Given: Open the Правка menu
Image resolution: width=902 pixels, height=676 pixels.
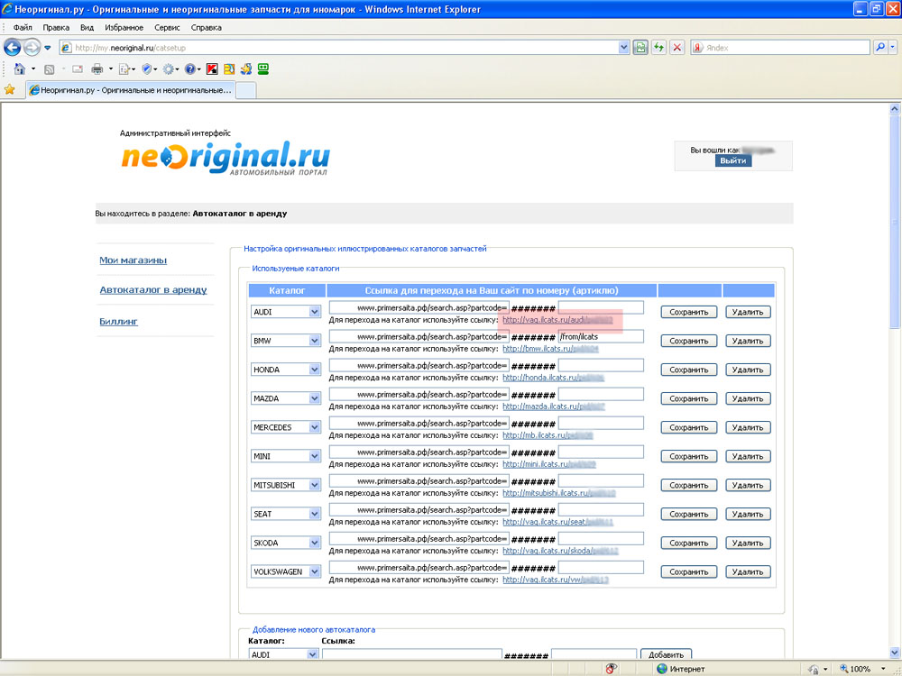Looking at the screenshot, I should click(x=56, y=28).
